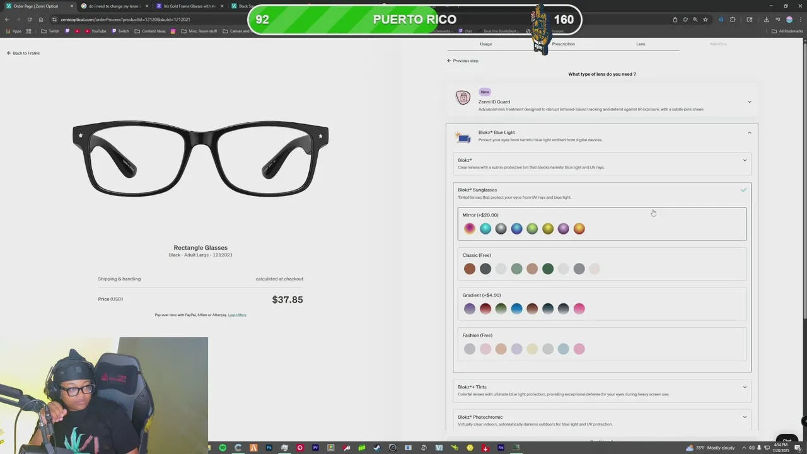Switch to the Usage step tab
This screenshot has height=454, width=807.
[485, 44]
